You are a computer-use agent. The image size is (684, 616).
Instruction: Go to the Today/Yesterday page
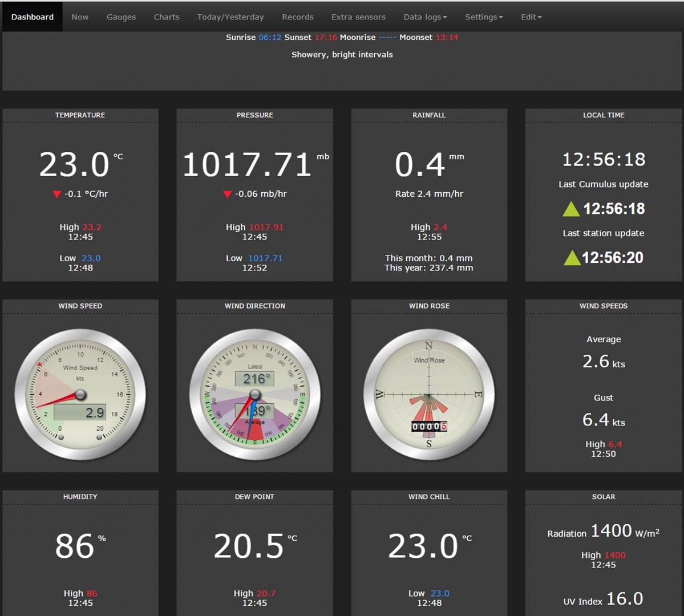pyautogui.click(x=230, y=17)
